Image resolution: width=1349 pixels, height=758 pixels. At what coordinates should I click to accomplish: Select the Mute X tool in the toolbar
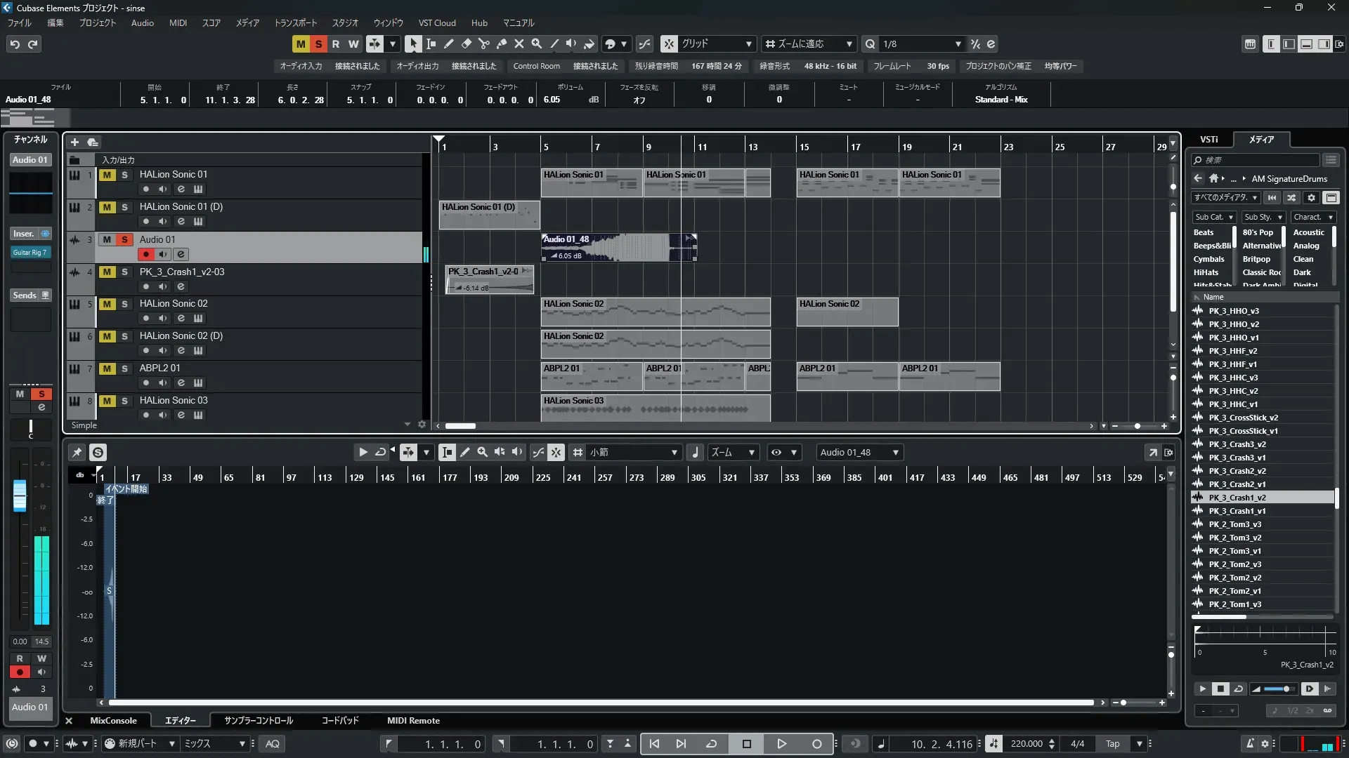[519, 44]
